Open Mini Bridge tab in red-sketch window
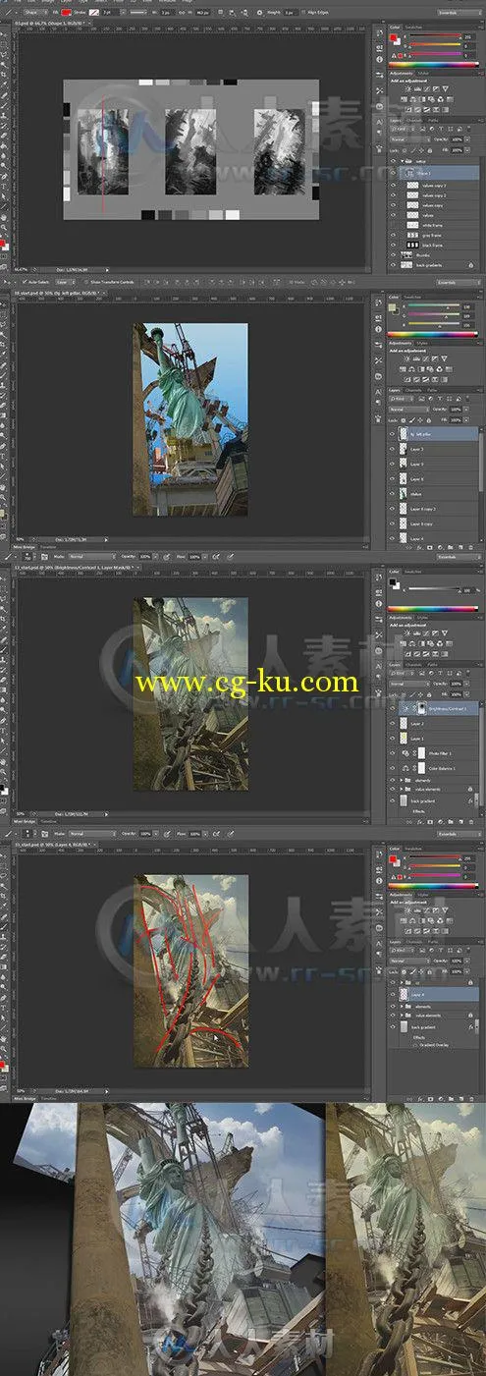Screen dimensions: 486x1376 24,1097
